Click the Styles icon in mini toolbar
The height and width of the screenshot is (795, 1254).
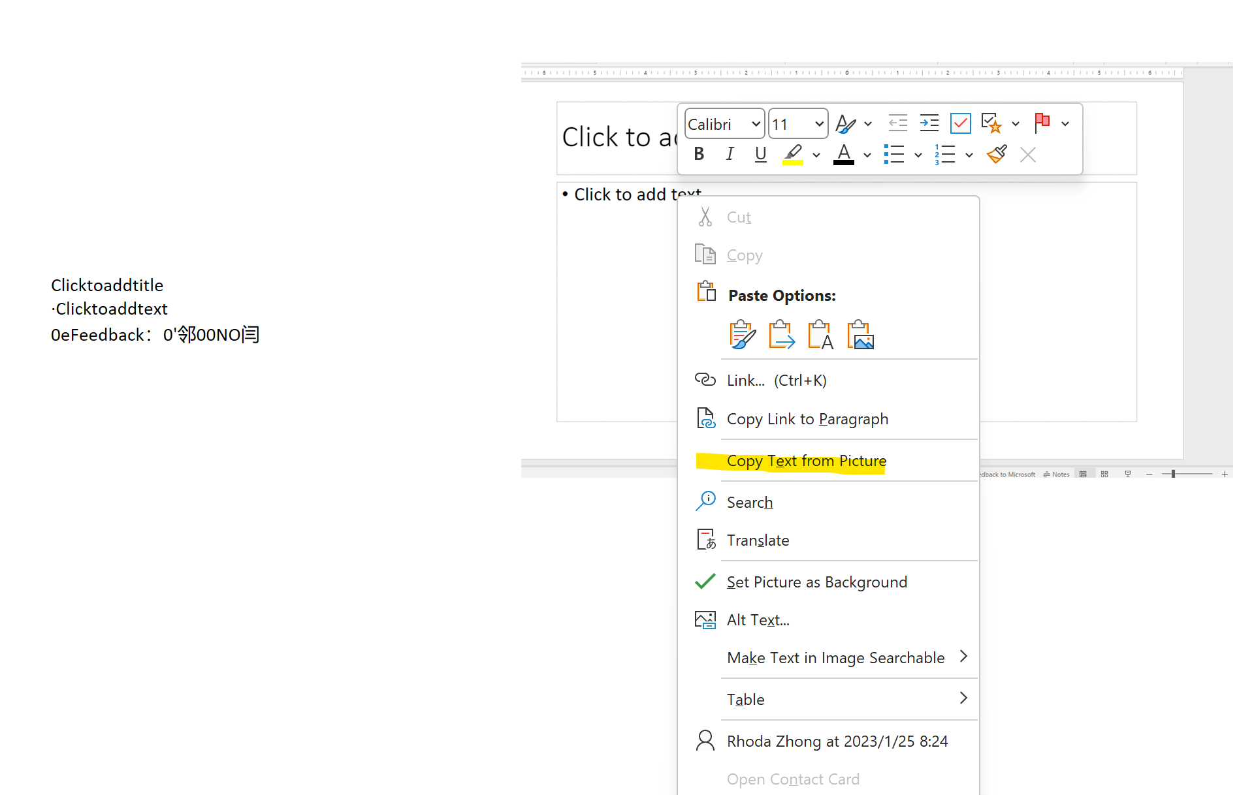[846, 123]
